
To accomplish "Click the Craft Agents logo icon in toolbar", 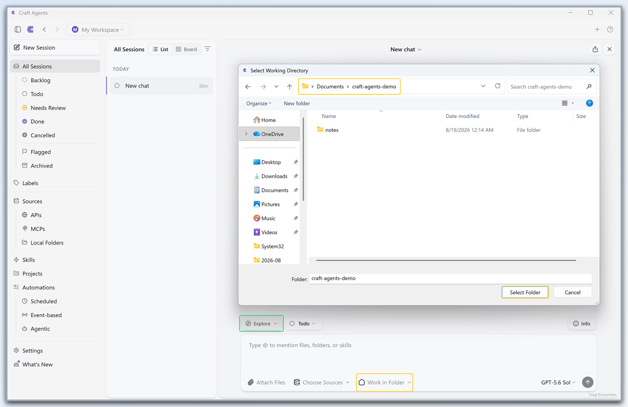I will (30, 30).
